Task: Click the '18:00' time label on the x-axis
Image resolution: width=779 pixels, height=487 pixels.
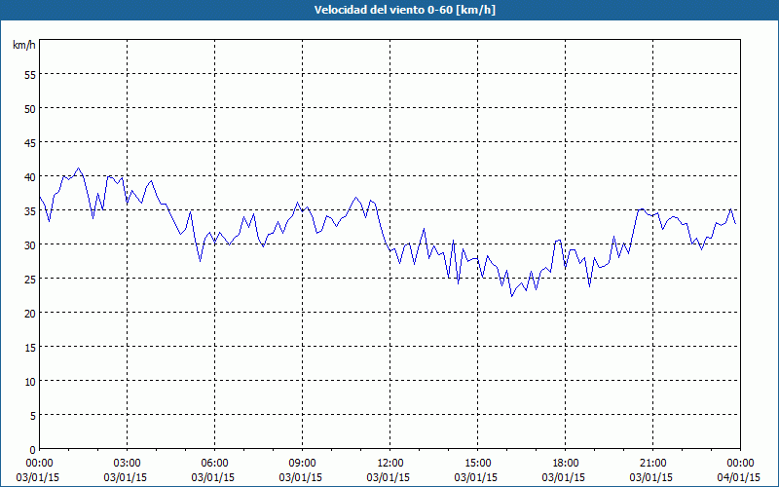Action: coord(566,464)
